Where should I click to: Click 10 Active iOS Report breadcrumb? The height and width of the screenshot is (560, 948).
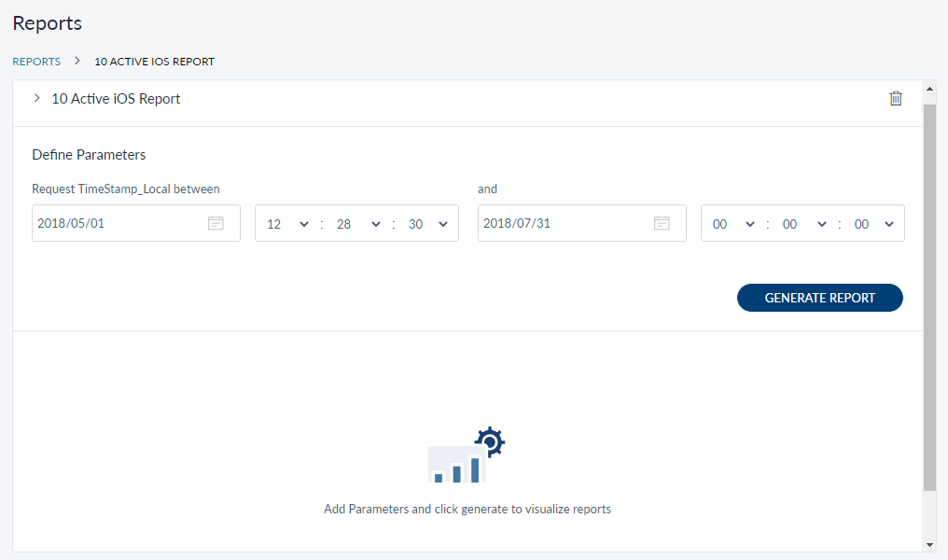pyautogui.click(x=155, y=62)
